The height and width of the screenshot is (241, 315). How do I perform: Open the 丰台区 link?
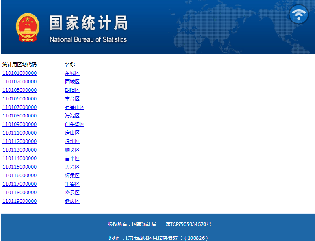(x=72, y=99)
